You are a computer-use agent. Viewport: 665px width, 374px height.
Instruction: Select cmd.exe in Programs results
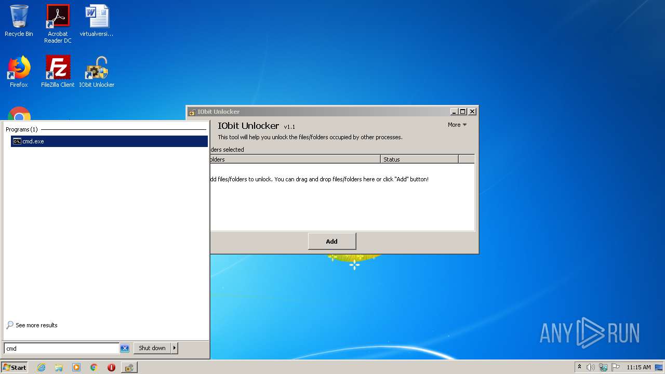click(109, 141)
